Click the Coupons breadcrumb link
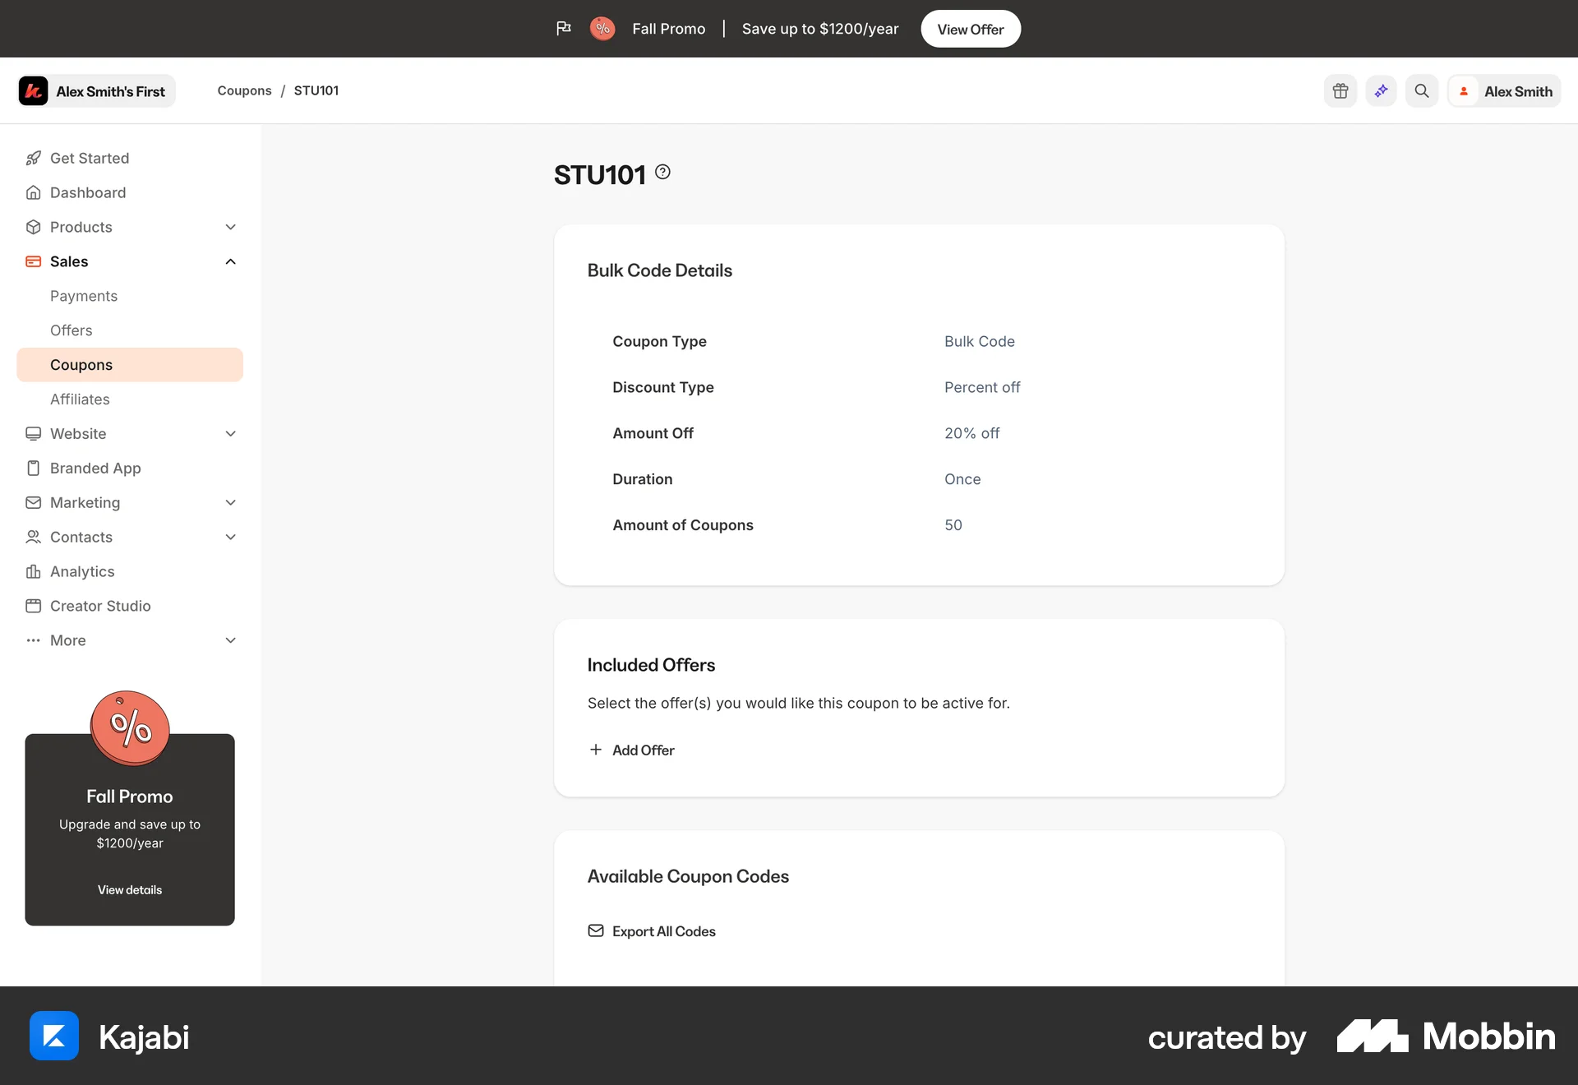 point(244,90)
